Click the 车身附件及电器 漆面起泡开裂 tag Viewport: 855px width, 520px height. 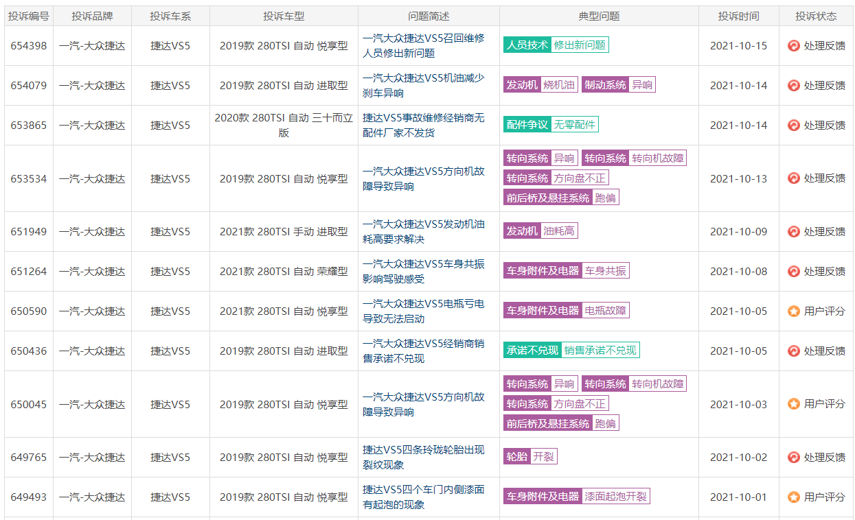click(x=577, y=497)
